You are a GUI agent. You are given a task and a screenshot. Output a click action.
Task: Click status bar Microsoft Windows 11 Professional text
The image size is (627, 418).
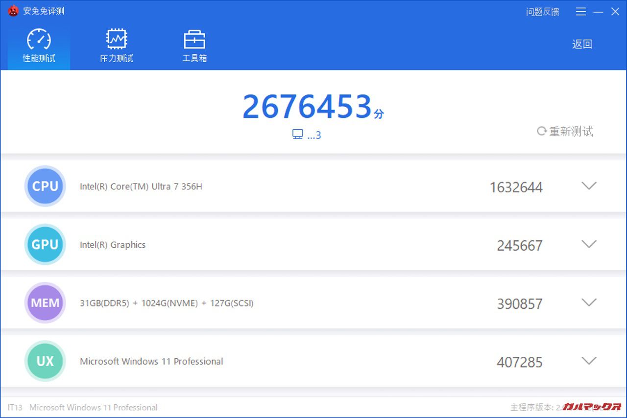94,407
